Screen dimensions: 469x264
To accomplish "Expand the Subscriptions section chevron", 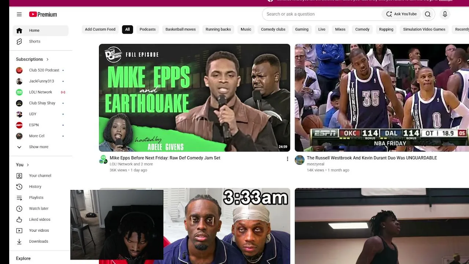I will click(x=47, y=59).
